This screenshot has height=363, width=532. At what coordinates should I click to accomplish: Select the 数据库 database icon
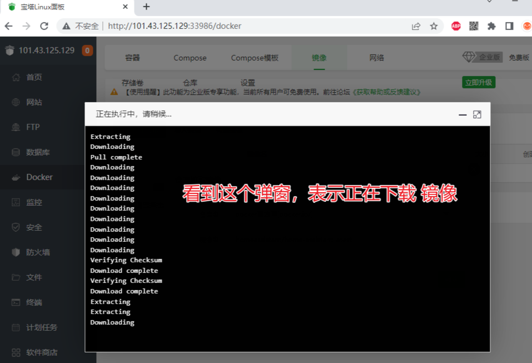[x=16, y=152]
